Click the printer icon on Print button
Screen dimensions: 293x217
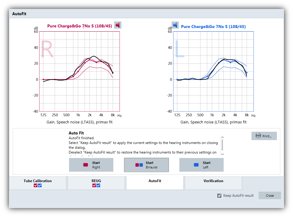point(258,136)
